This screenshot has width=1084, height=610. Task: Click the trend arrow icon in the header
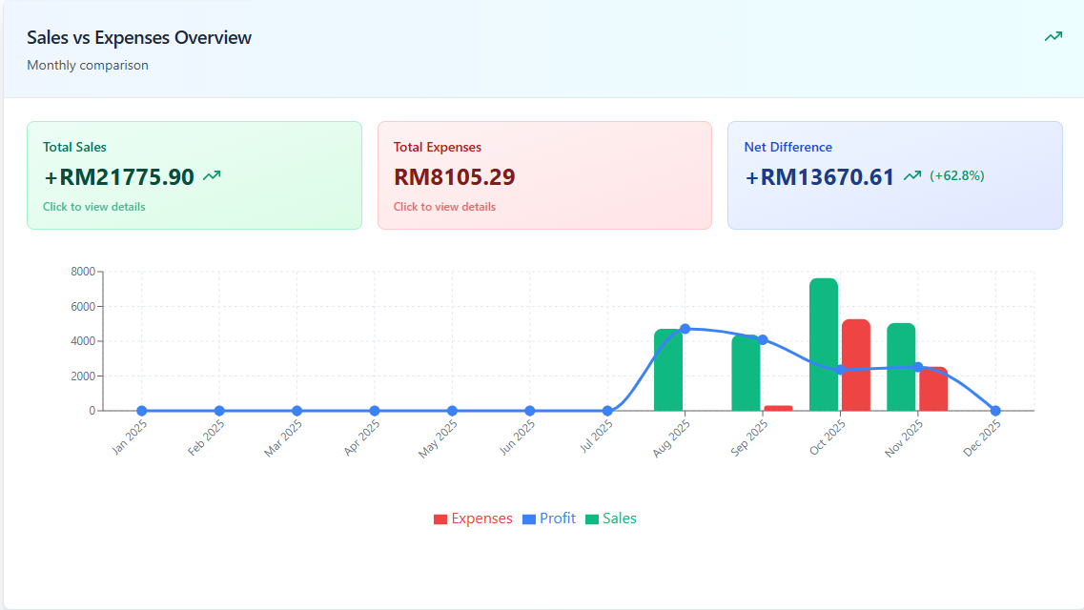click(x=1053, y=36)
